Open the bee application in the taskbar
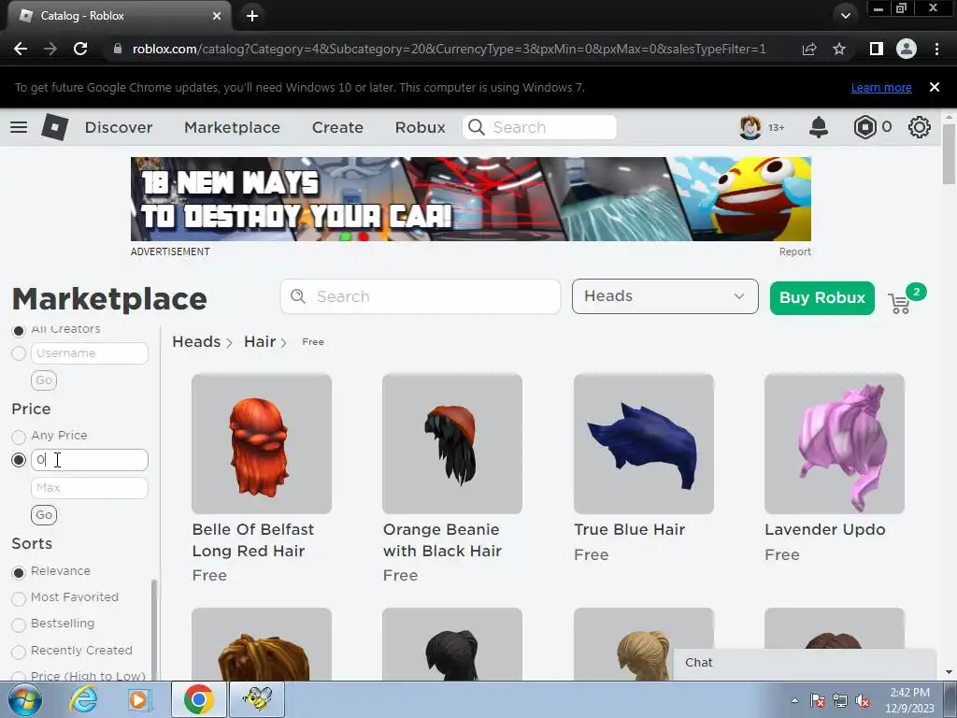The height and width of the screenshot is (718, 957). click(256, 699)
